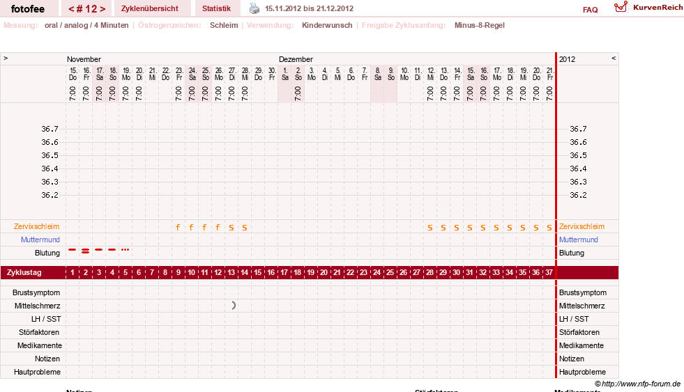Viewport: 684px width, 392px height.
Task: Open the KurvenReich logo icon
Action: [x=621, y=7]
